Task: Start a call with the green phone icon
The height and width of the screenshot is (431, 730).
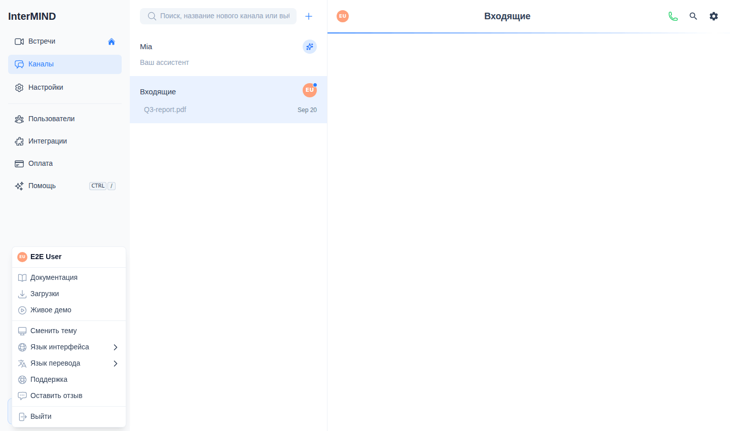Action: click(673, 16)
